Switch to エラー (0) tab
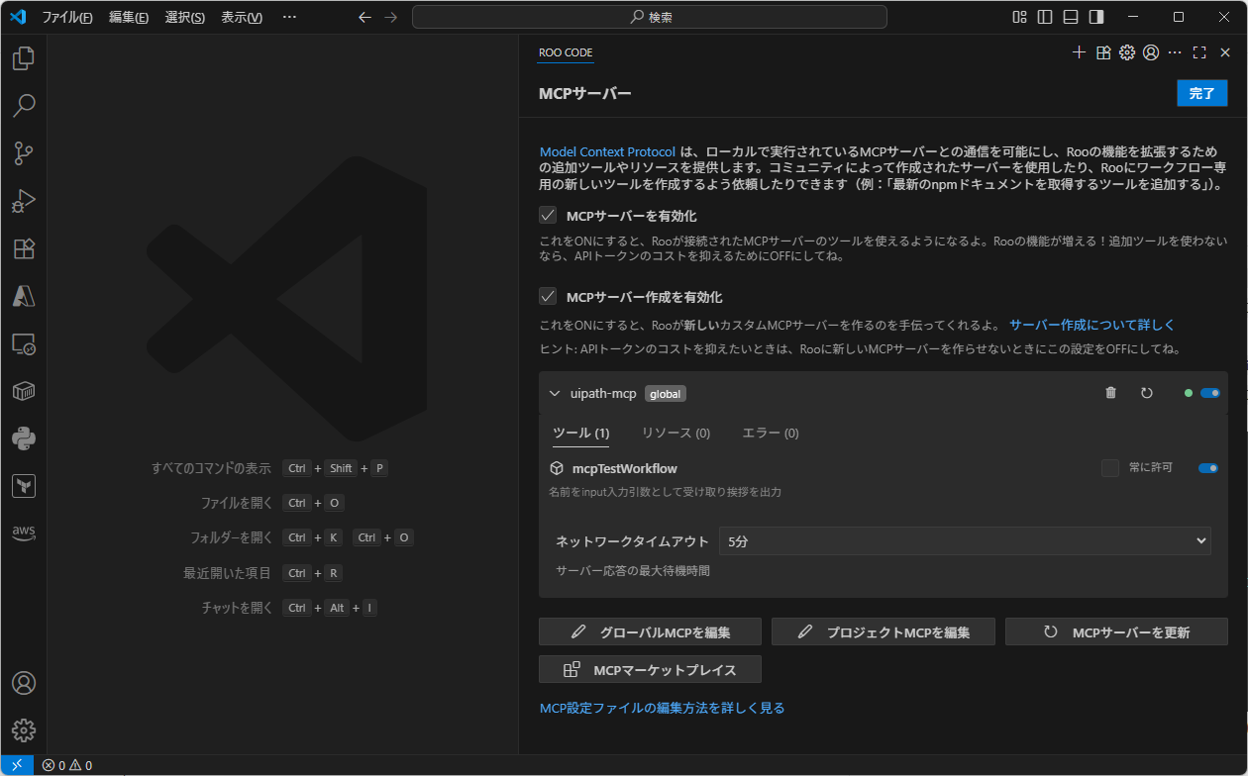 pyautogui.click(x=771, y=433)
